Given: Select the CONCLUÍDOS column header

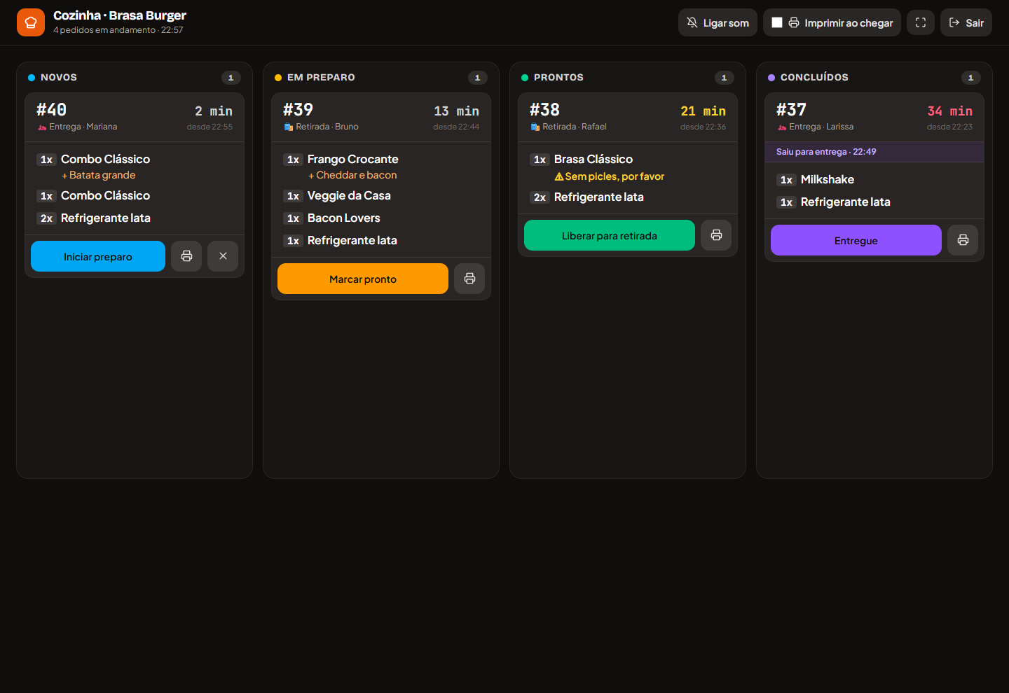Looking at the screenshot, I should 814,77.
